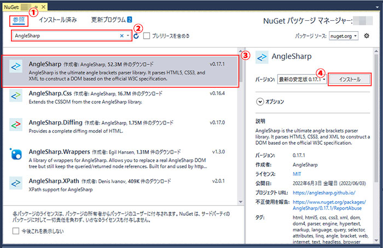
Task: Switch to the Installed tab
Action: (58, 20)
